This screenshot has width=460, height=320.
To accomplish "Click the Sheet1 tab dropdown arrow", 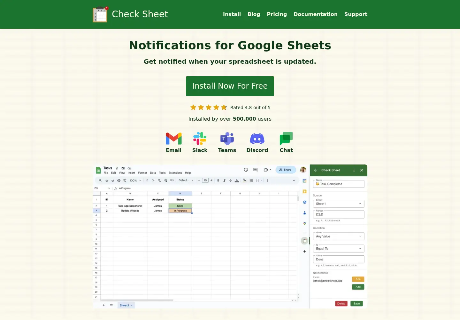I will tap(132, 306).
